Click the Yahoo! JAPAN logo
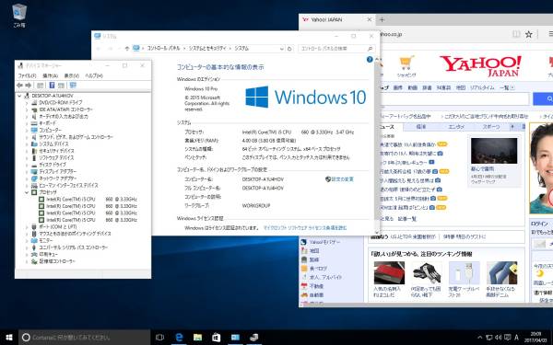This screenshot has width=553, height=345. (480, 66)
